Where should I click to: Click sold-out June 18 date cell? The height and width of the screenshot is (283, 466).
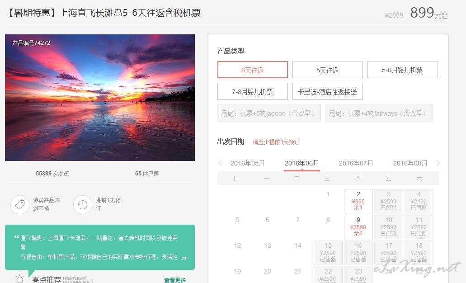tap(419, 253)
